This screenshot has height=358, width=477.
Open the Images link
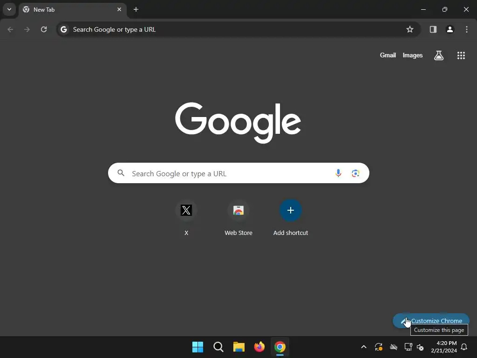click(413, 55)
